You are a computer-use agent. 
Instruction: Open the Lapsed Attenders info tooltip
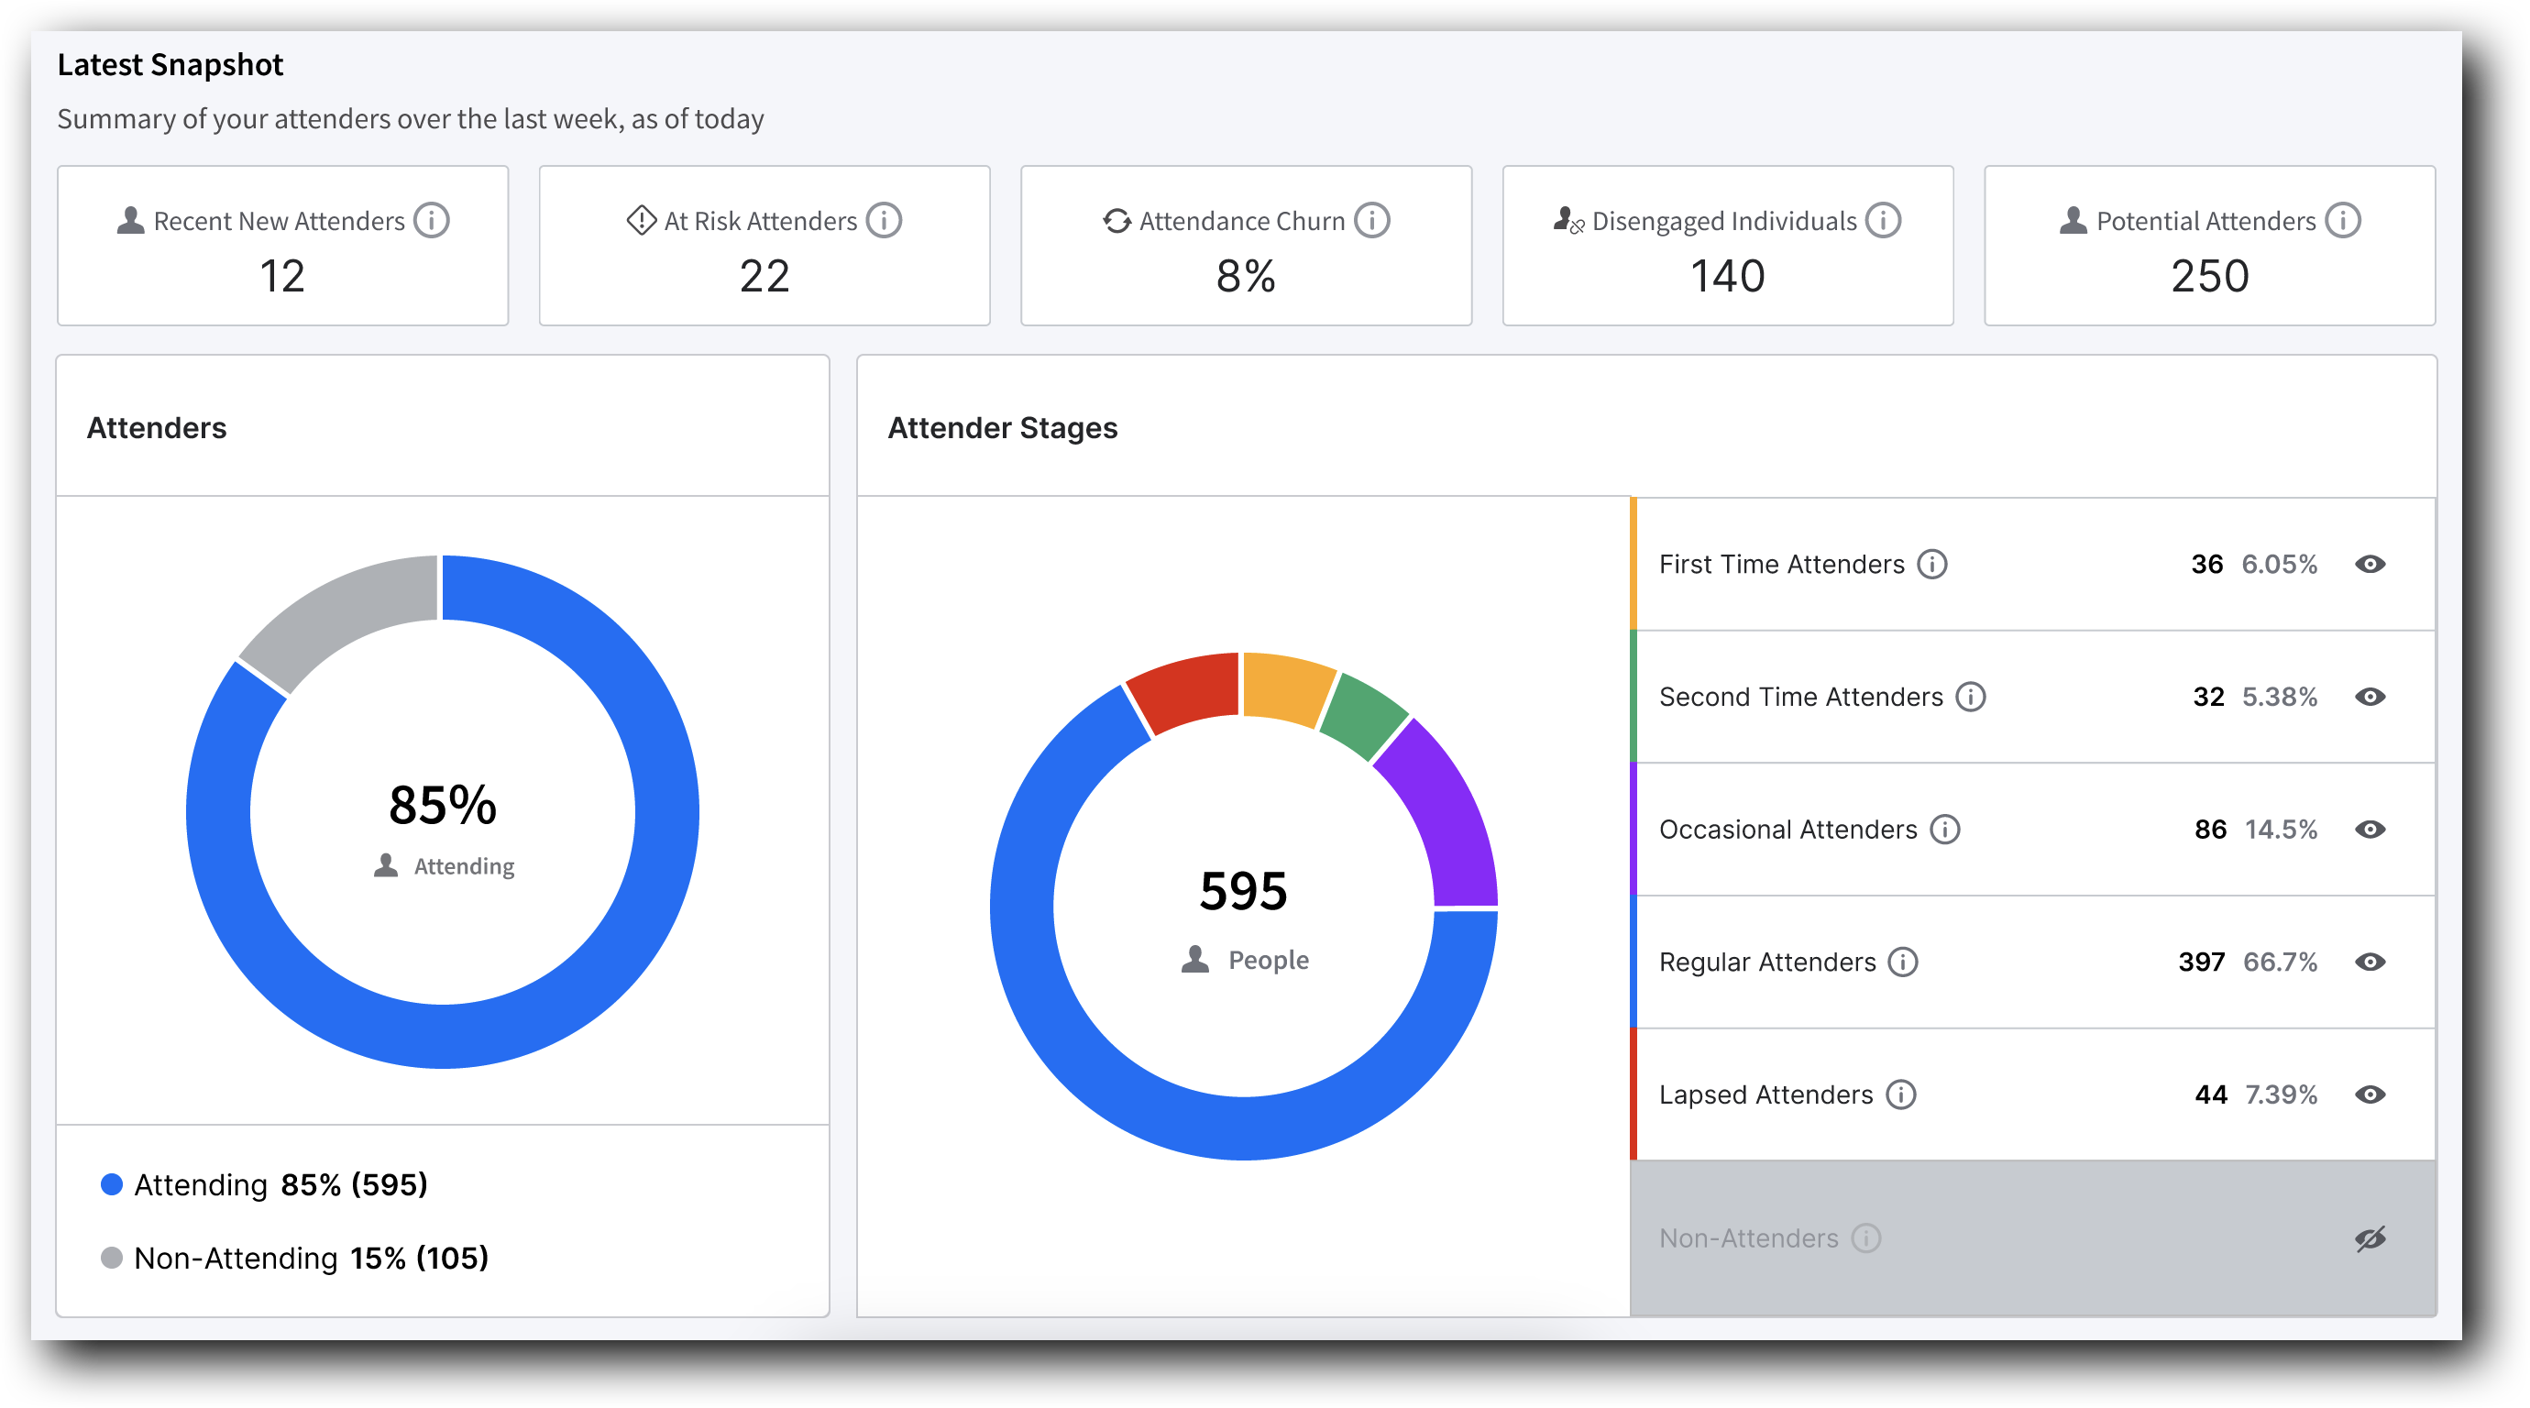1900,1094
